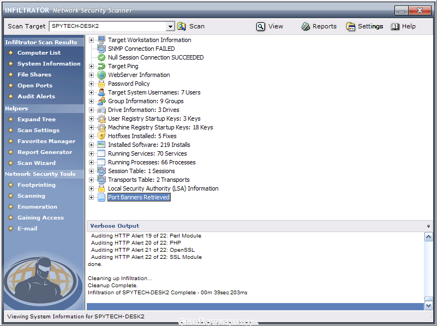Open System Information in sidebar
The image size is (437, 326).
click(x=49, y=63)
